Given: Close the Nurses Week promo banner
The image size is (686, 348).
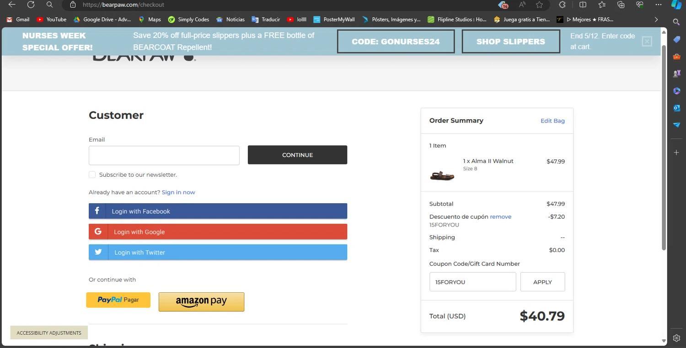Looking at the screenshot, I should 647,42.
